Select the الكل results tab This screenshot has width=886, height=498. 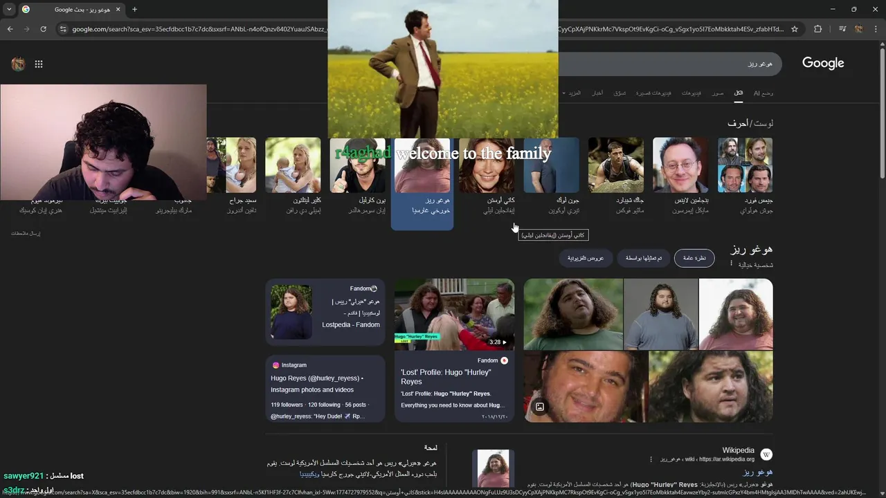(x=739, y=93)
